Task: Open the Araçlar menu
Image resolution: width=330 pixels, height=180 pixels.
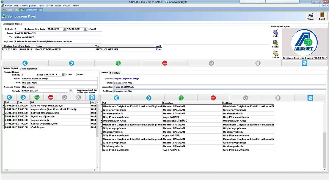Action: (50, 6)
